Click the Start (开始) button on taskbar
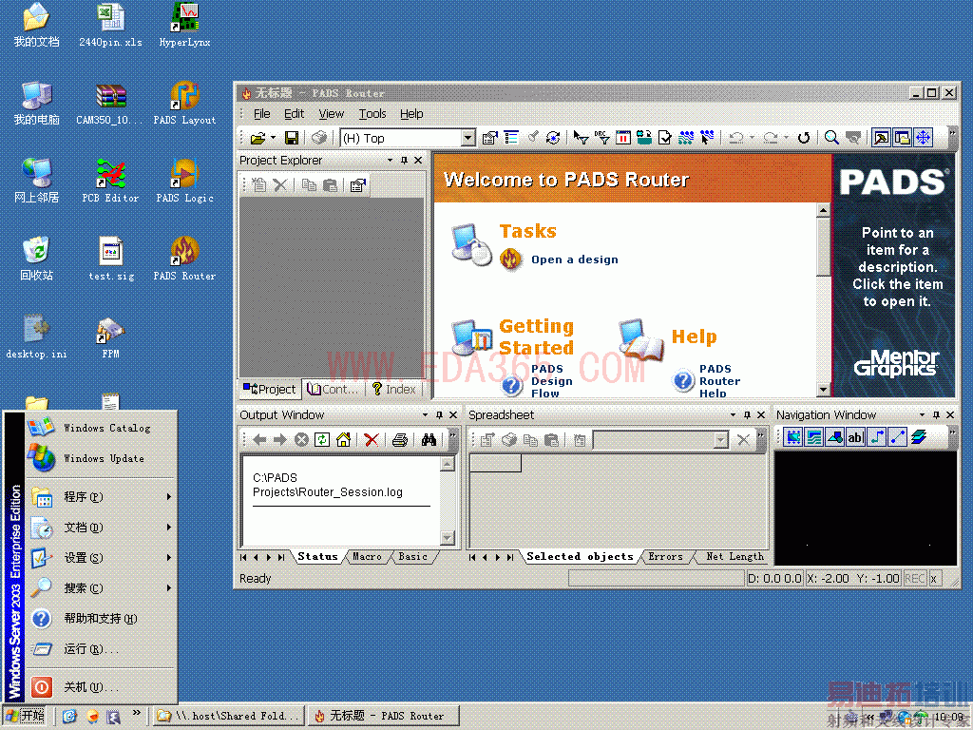Screen dimensions: 973x730 coord(25,716)
